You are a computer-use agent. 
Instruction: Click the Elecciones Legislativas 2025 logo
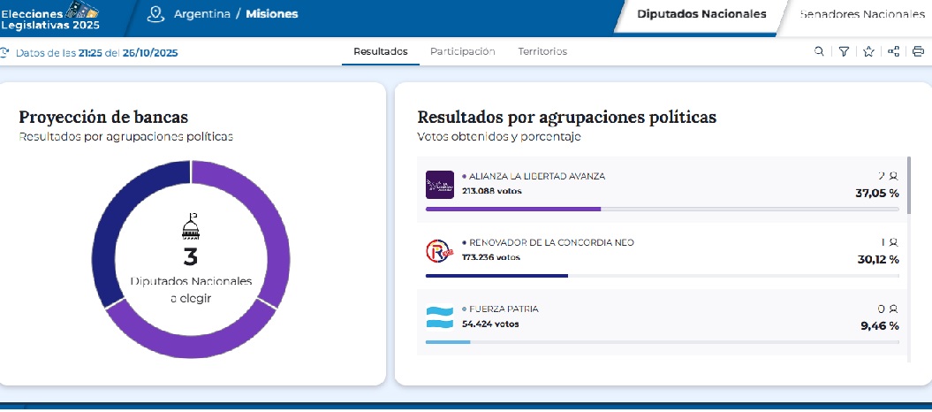50,18
